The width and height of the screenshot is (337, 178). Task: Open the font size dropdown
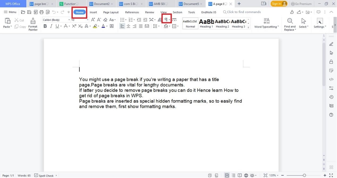(x=88, y=20)
